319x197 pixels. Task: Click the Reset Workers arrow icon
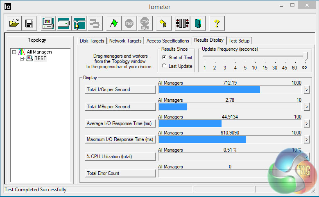click(163, 23)
